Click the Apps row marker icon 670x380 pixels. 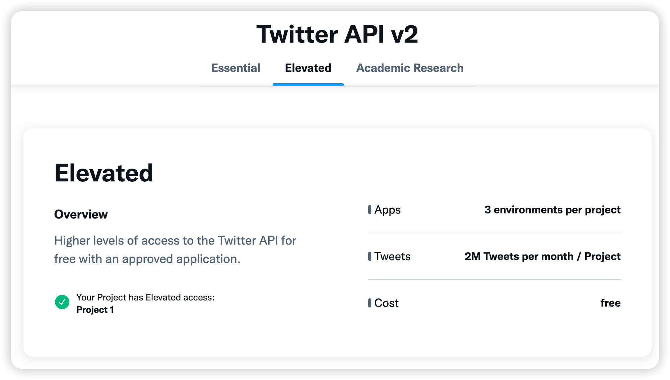pyautogui.click(x=370, y=210)
